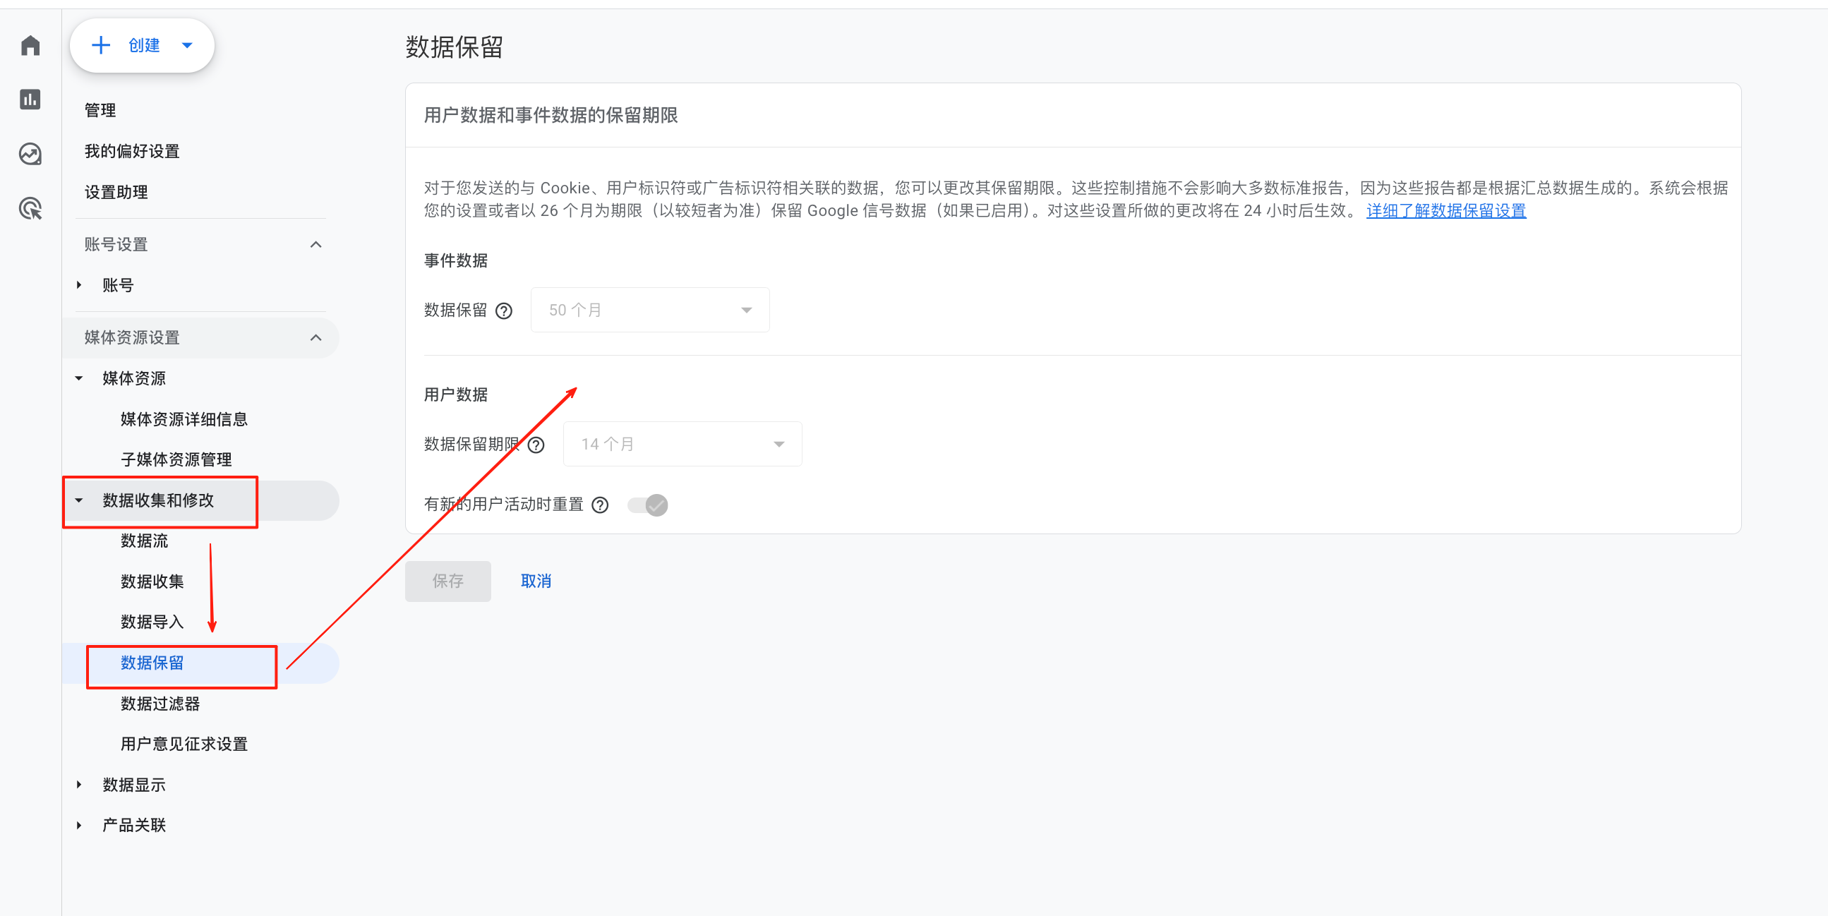Image resolution: width=1828 pixels, height=916 pixels.
Task: Open the Home page icon
Action: click(x=30, y=44)
